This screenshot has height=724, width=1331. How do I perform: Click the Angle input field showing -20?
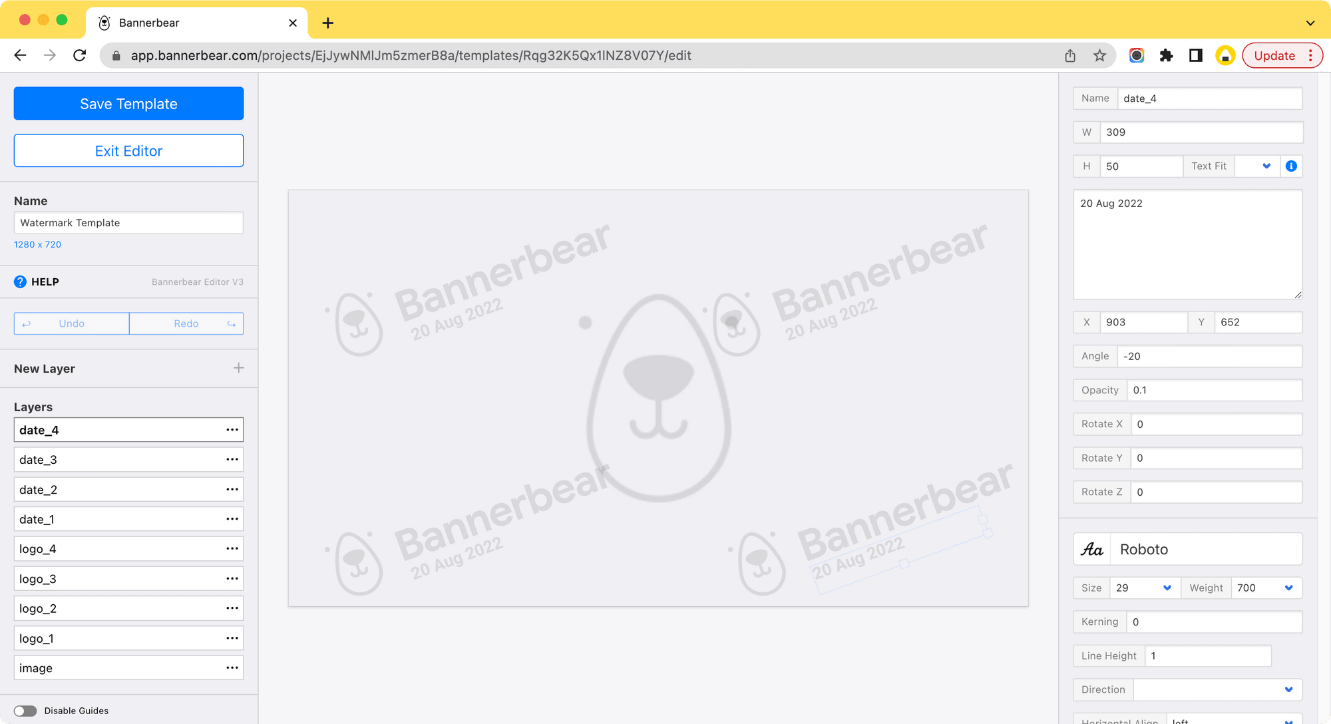[1209, 356]
